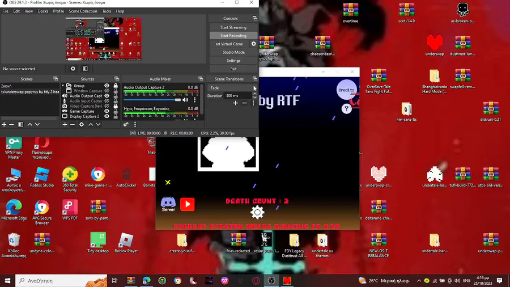The height and width of the screenshot is (287, 510).
Task: Click the Credits button in the game window
Action: pyautogui.click(x=346, y=90)
